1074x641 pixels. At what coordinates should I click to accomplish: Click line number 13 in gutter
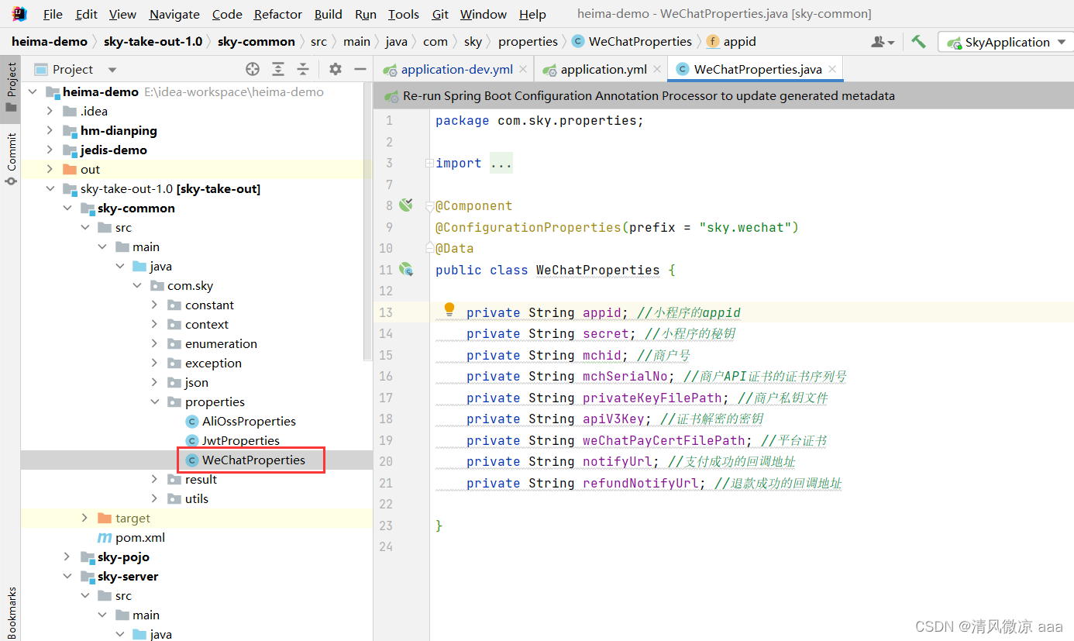point(385,312)
